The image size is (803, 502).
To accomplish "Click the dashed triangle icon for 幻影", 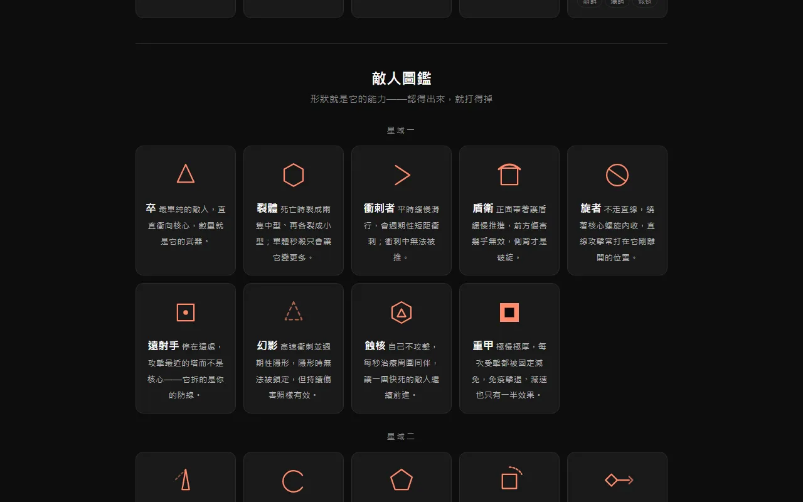I will tap(294, 311).
